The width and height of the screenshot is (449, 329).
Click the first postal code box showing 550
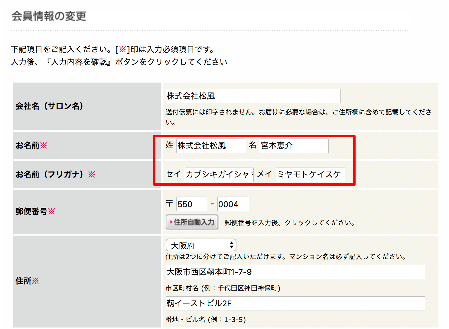pos(191,204)
